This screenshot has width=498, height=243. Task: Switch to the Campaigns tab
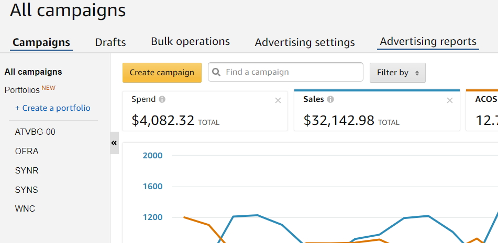pyautogui.click(x=41, y=42)
